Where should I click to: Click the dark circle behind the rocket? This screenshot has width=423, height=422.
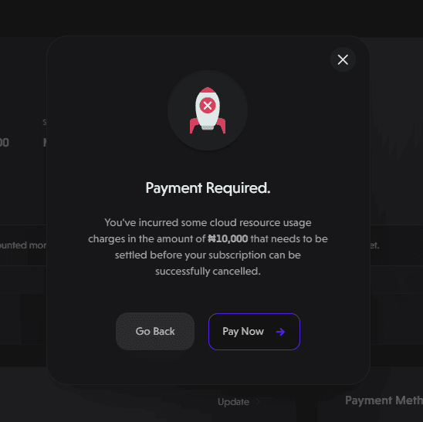[x=208, y=110]
